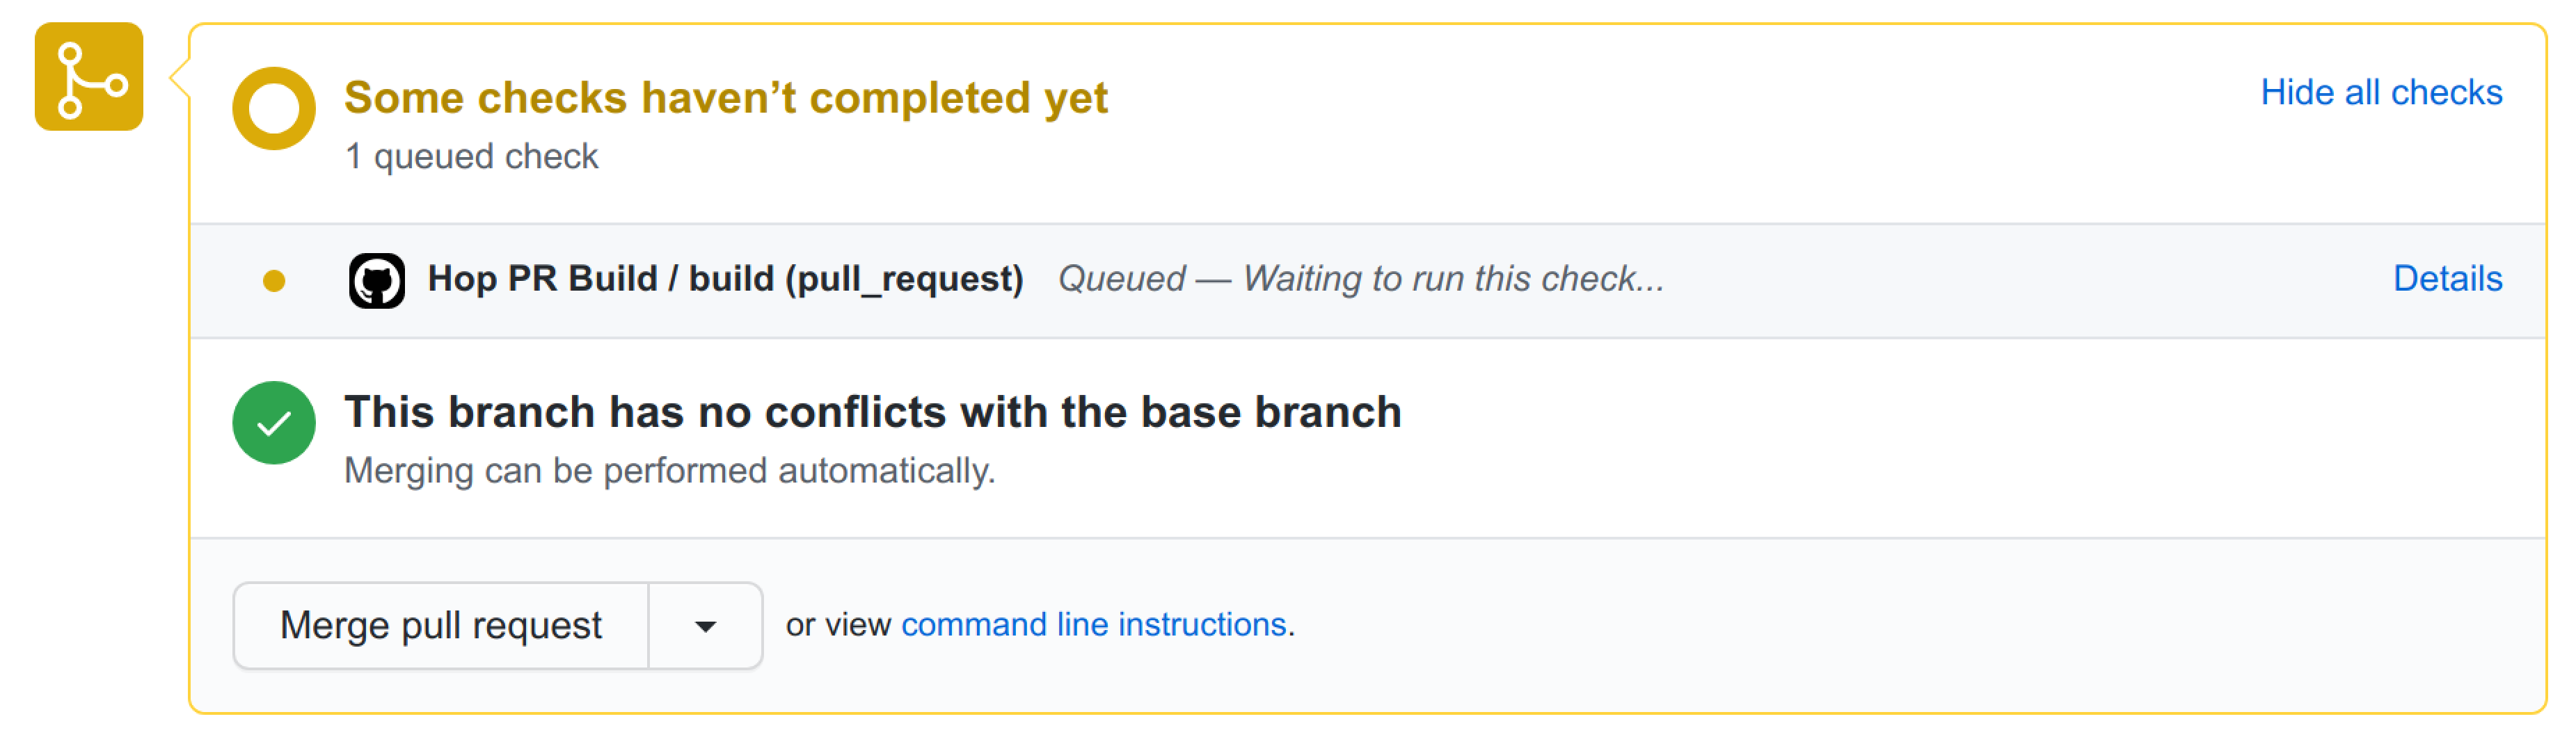Click 'build (pull_request)' in the check title
This screenshot has width=2576, height=744.
click(855, 279)
